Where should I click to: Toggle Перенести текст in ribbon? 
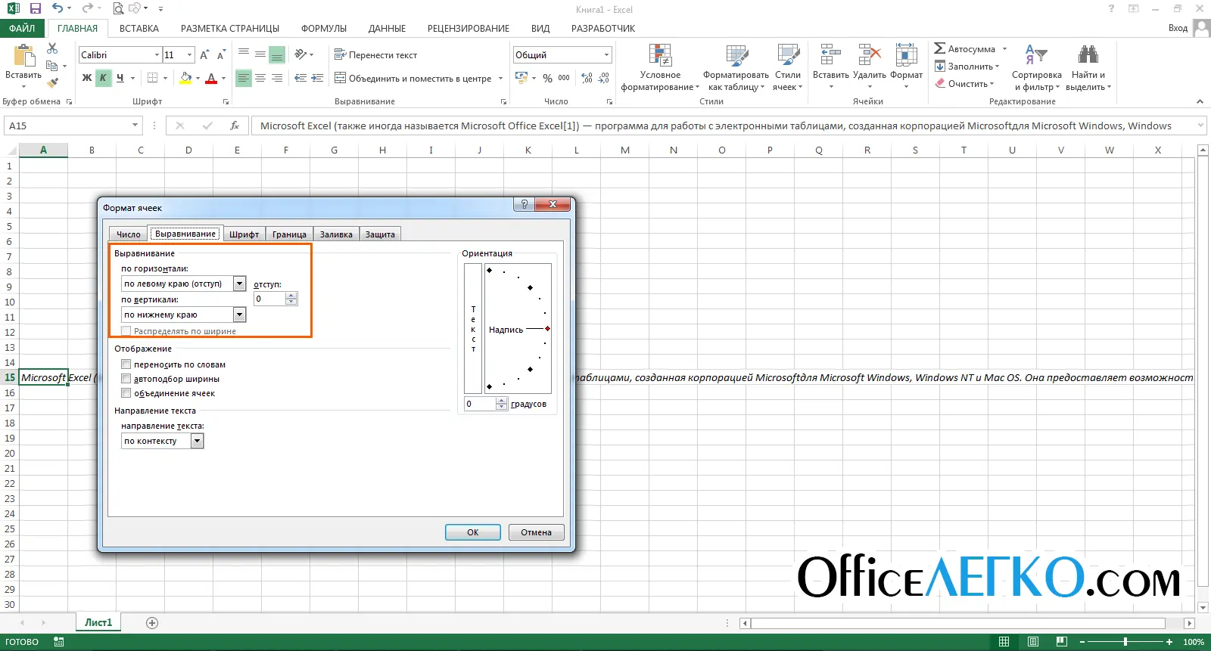point(376,55)
